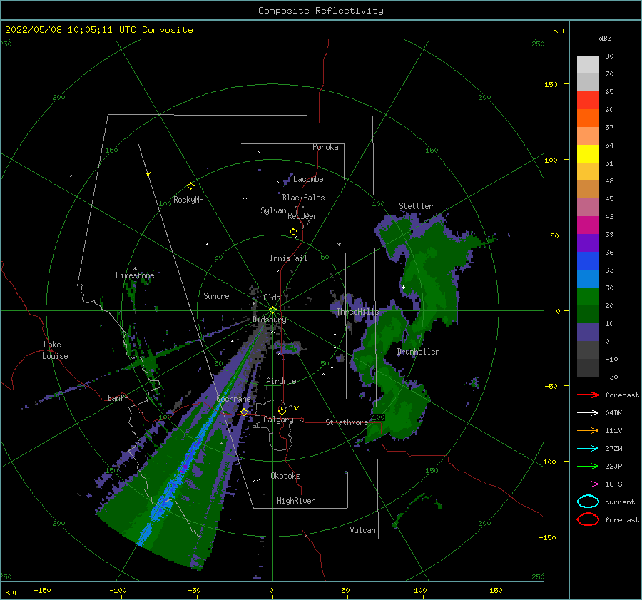This screenshot has width=642, height=600.
Task: Click the white asterisk marker east of Innisfail
Action: (339, 245)
